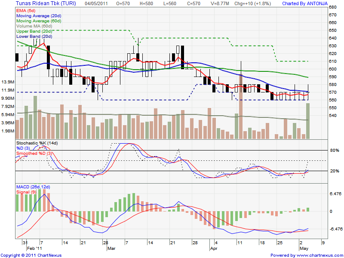The image size is (344, 258).
Task: Click the 9 date tick label
Action: [x=323, y=243]
